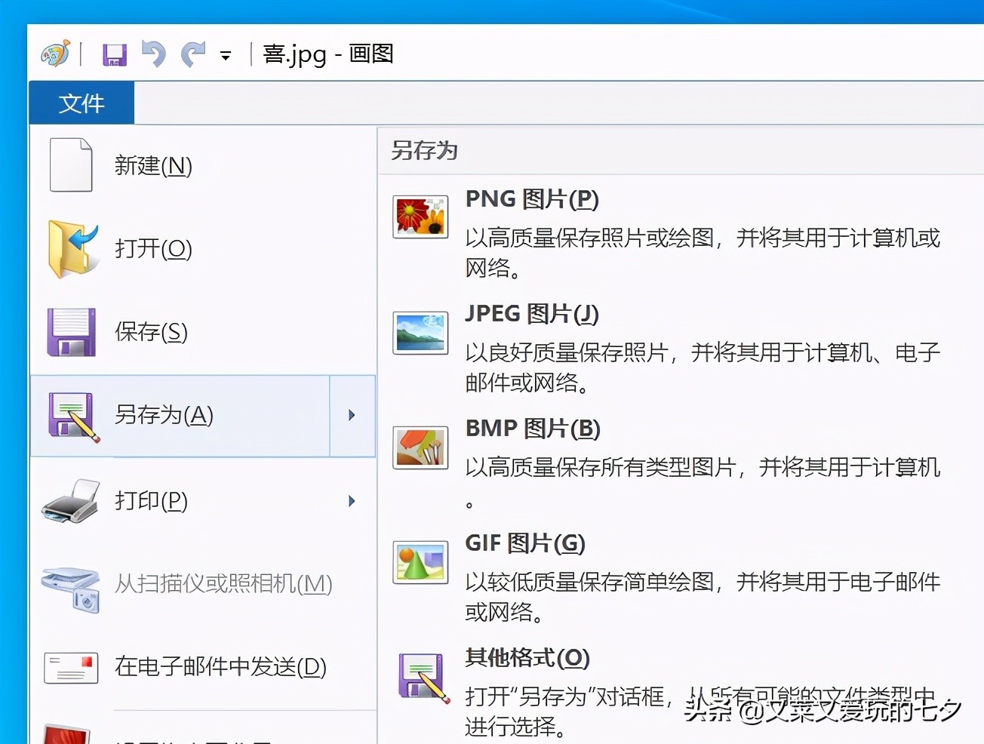The width and height of the screenshot is (984, 744).
Task: Open the 文件 menu tab
Action: pos(81,103)
